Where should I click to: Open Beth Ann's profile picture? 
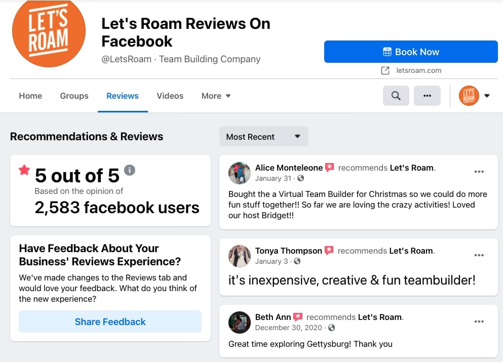pyautogui.click(x=239, y=322)
